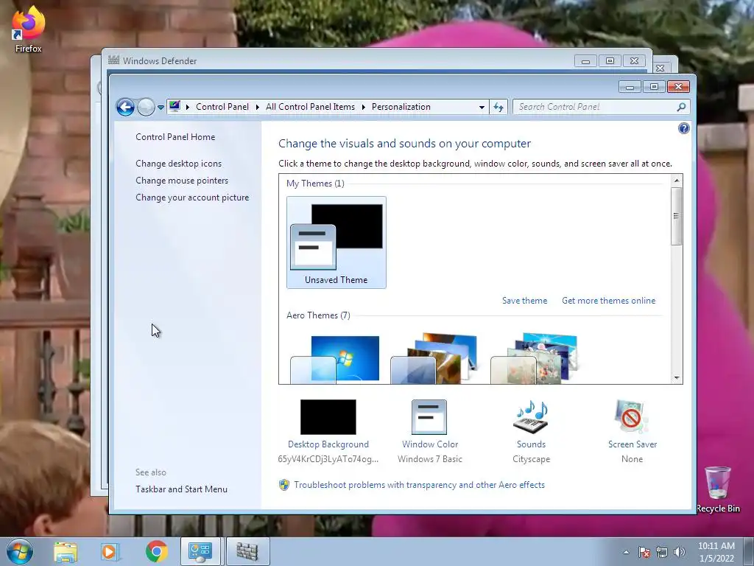Open the Action Center flag icon
Screen dimensions: 754x566
click(x=644, y=553)
